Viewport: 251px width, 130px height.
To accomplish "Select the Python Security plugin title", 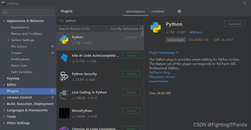I will click(x=84, y=74).
